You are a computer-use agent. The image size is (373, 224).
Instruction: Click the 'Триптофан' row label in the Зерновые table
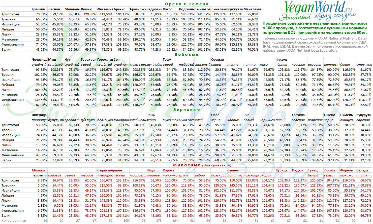point(10,125)
